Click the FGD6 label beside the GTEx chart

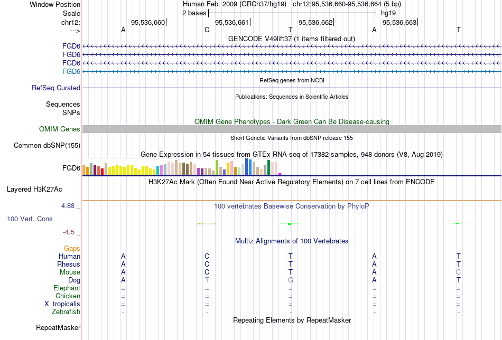(71, 168)
